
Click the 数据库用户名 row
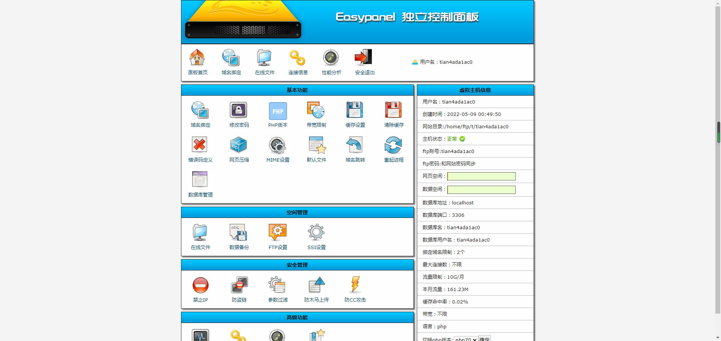pos(475,240)
